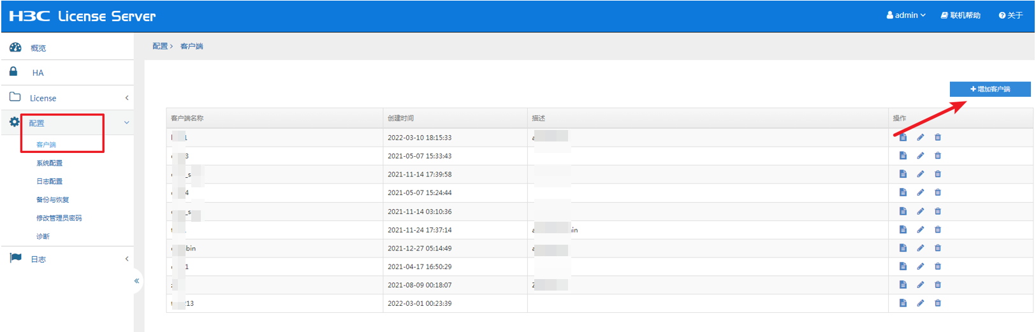View details of client created 2021-11-14 17:39:58
1036x332 pixels.
pos(903,174)
